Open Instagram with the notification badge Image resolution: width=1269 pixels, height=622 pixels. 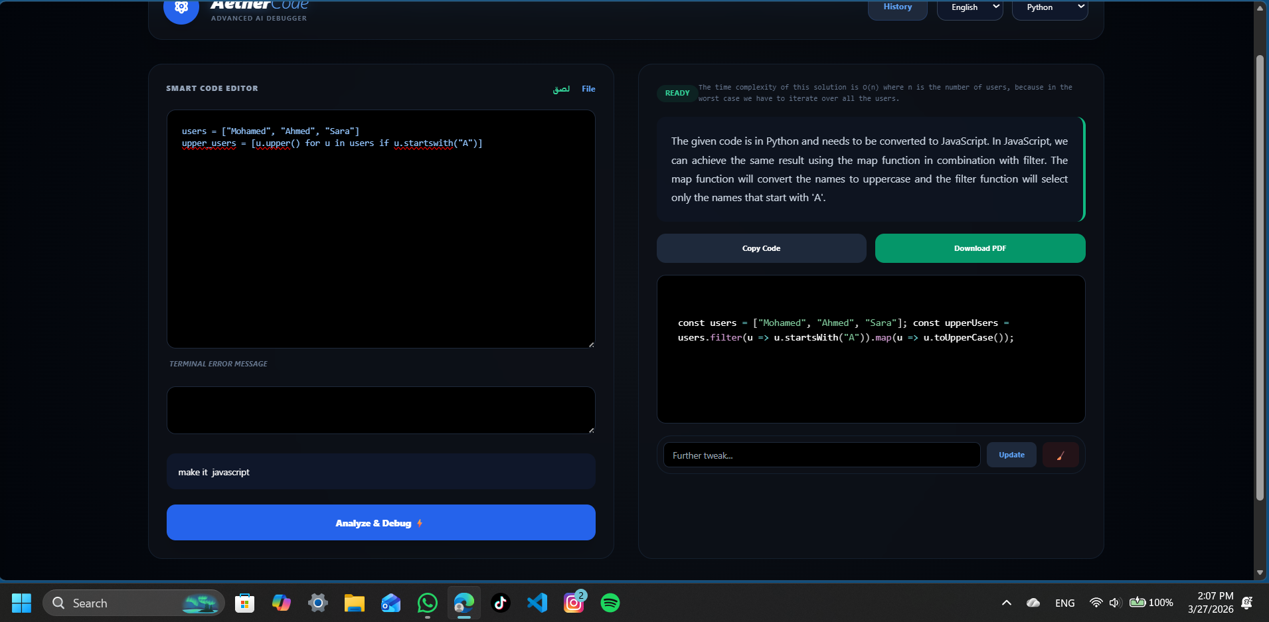click(x=574, y=603)
